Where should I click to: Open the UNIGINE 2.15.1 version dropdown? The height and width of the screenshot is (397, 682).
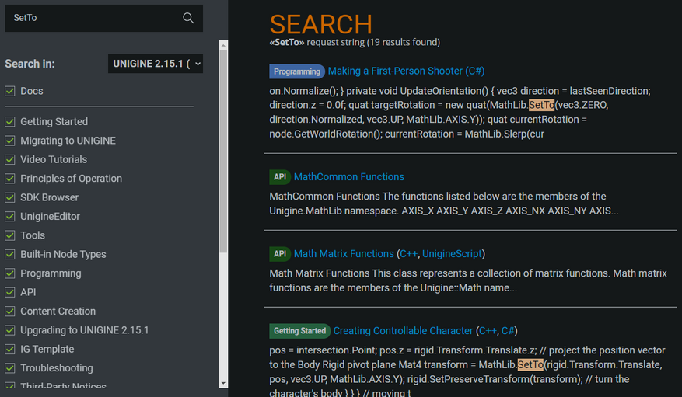pos(156,64)
